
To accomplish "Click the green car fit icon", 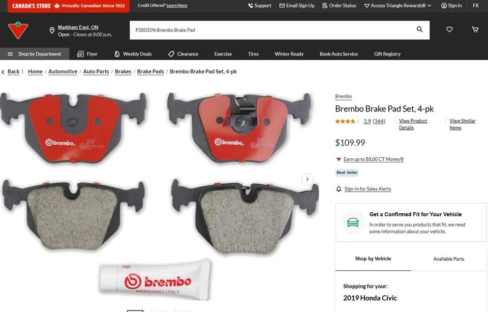I will point(353,222).
